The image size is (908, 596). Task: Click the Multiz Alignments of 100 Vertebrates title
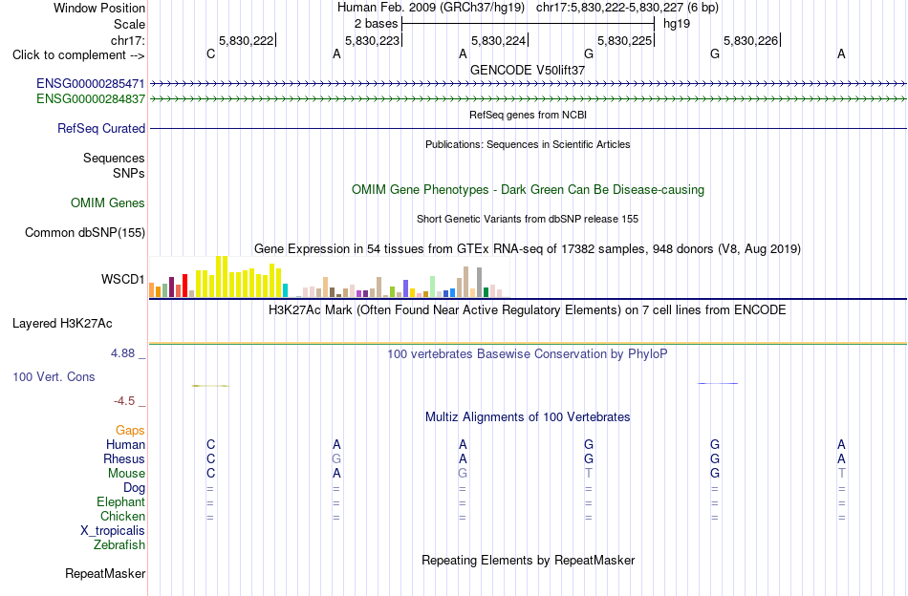(x=528, y=417)
